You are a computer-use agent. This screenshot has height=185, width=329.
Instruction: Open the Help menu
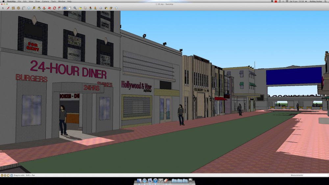coord(69,1)
